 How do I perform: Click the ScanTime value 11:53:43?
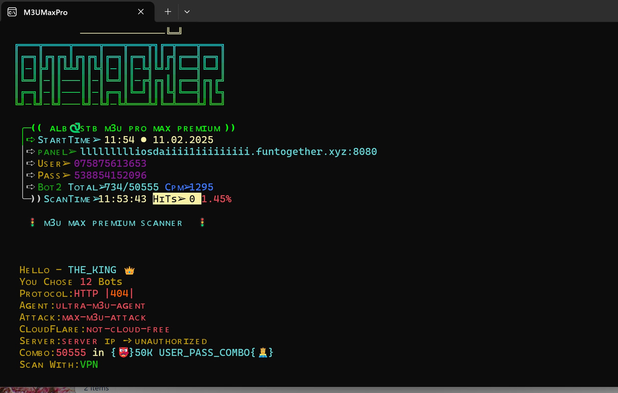tap(123, 199)
